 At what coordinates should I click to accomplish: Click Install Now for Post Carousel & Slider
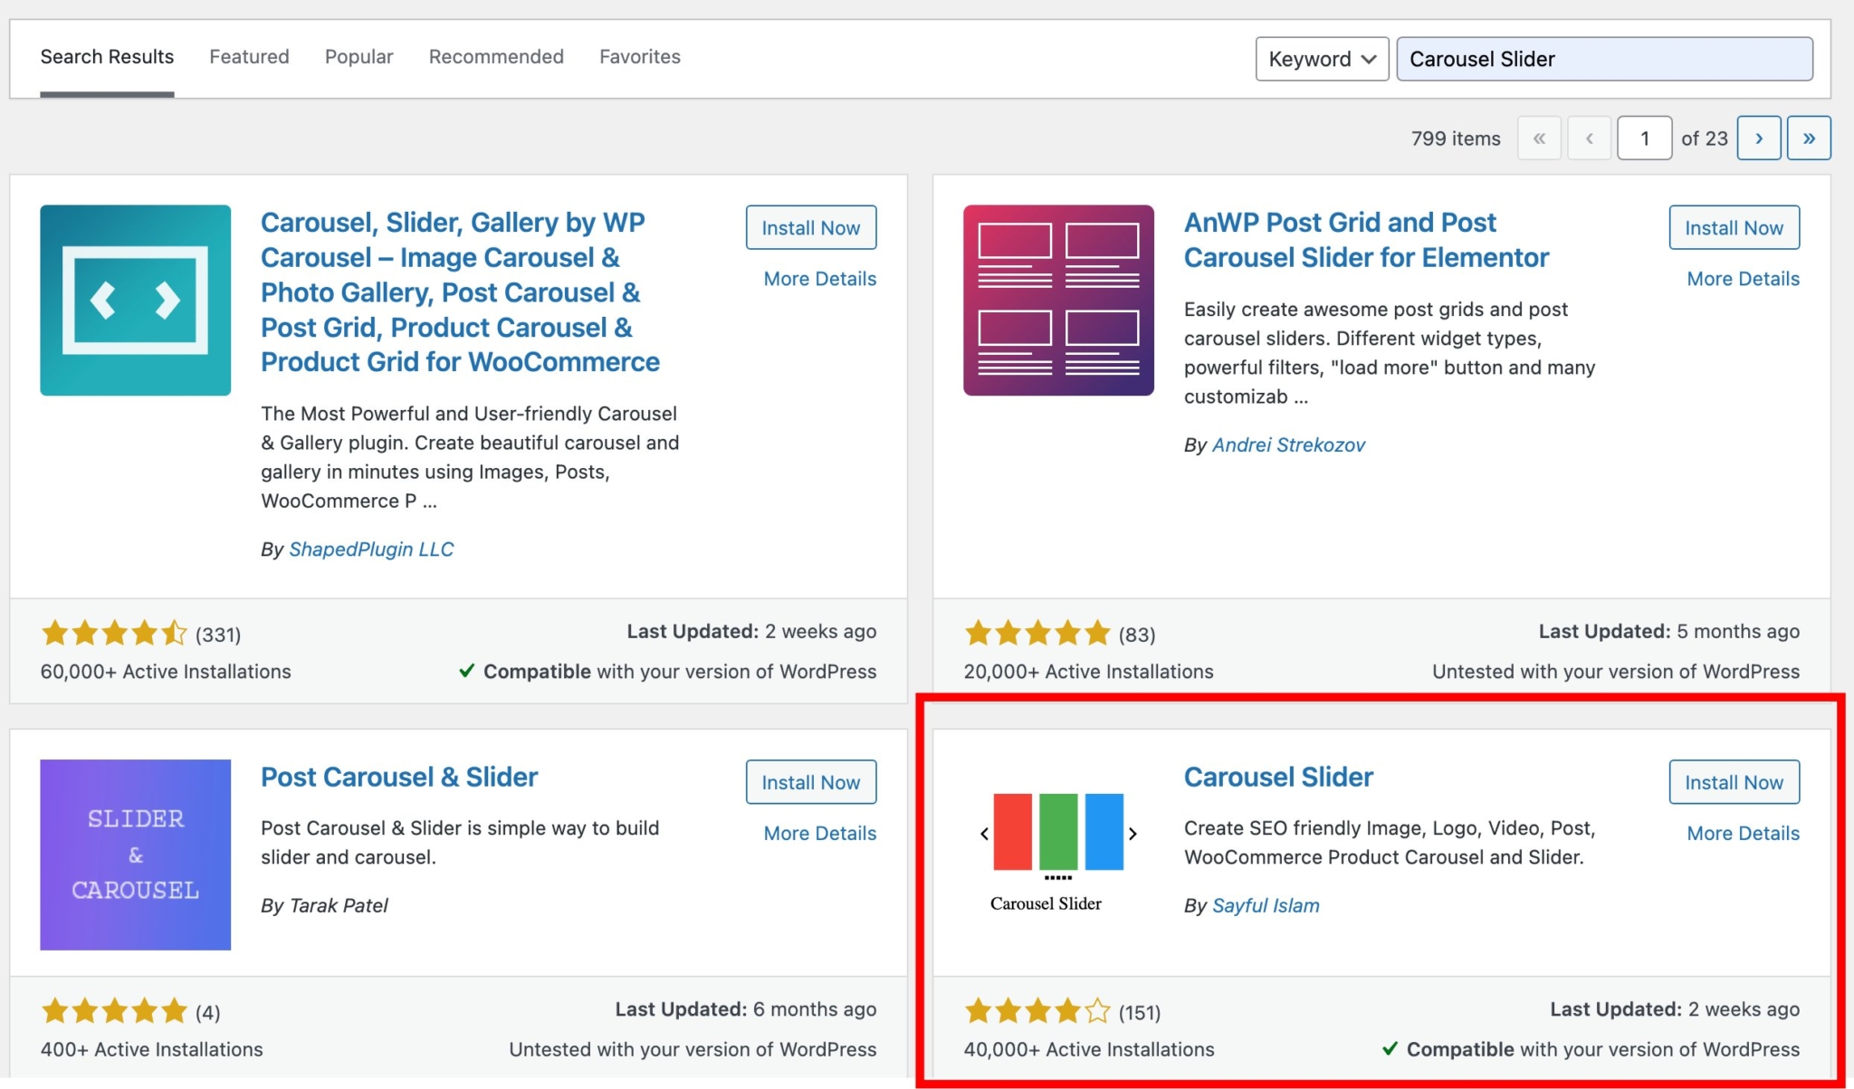(811, 782)
